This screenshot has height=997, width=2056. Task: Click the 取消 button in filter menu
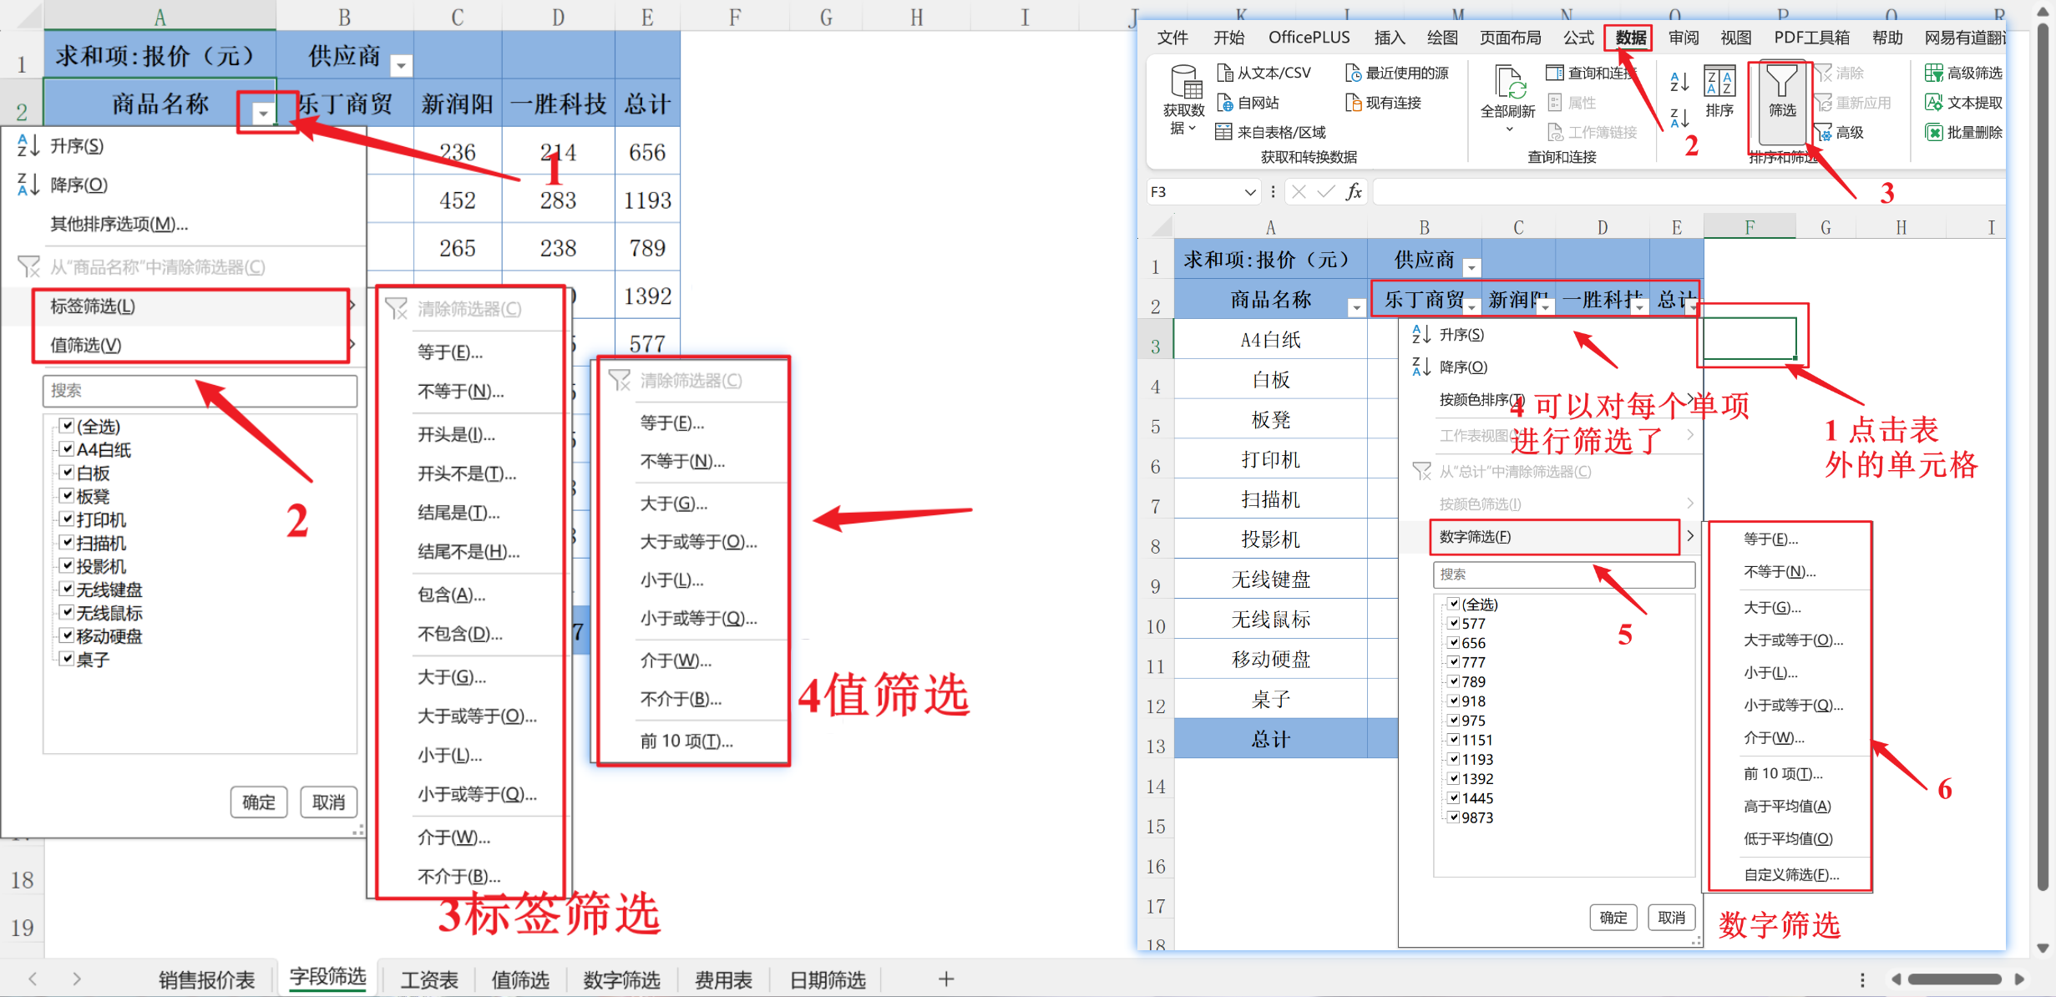coord(328,802)
